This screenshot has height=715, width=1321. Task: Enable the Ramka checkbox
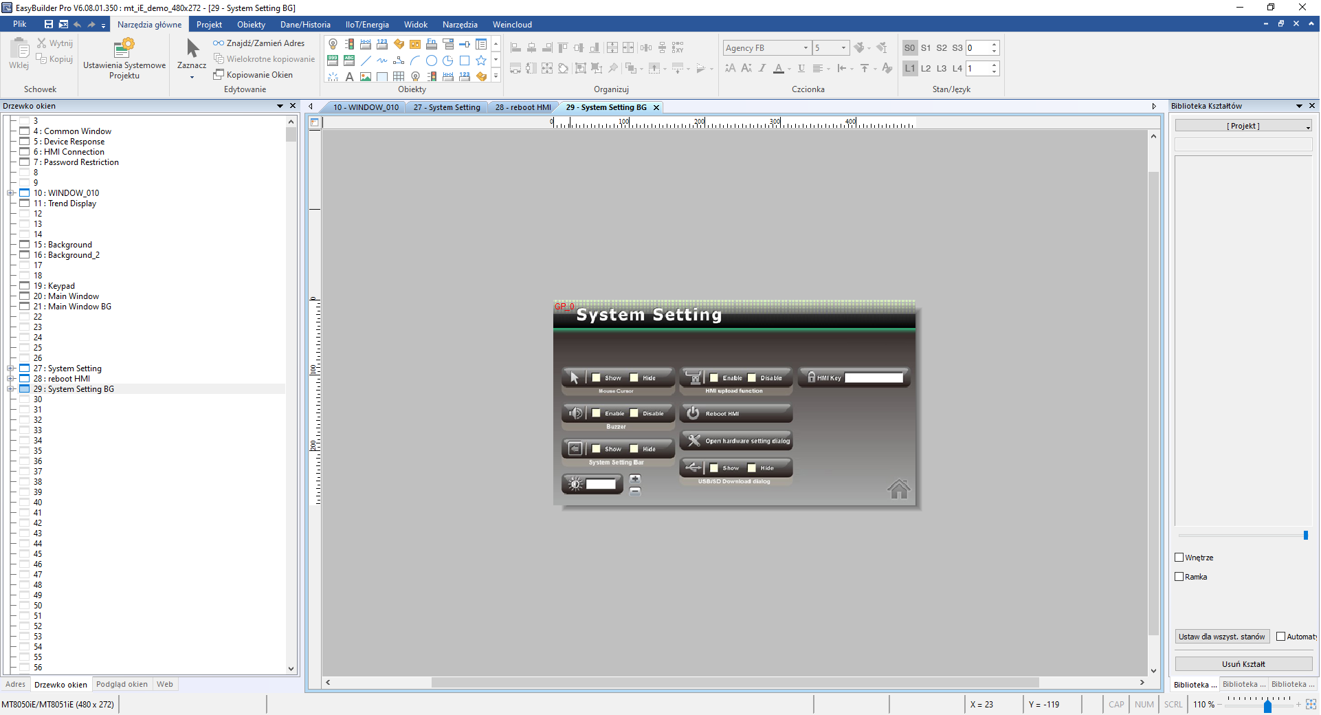1179,577
